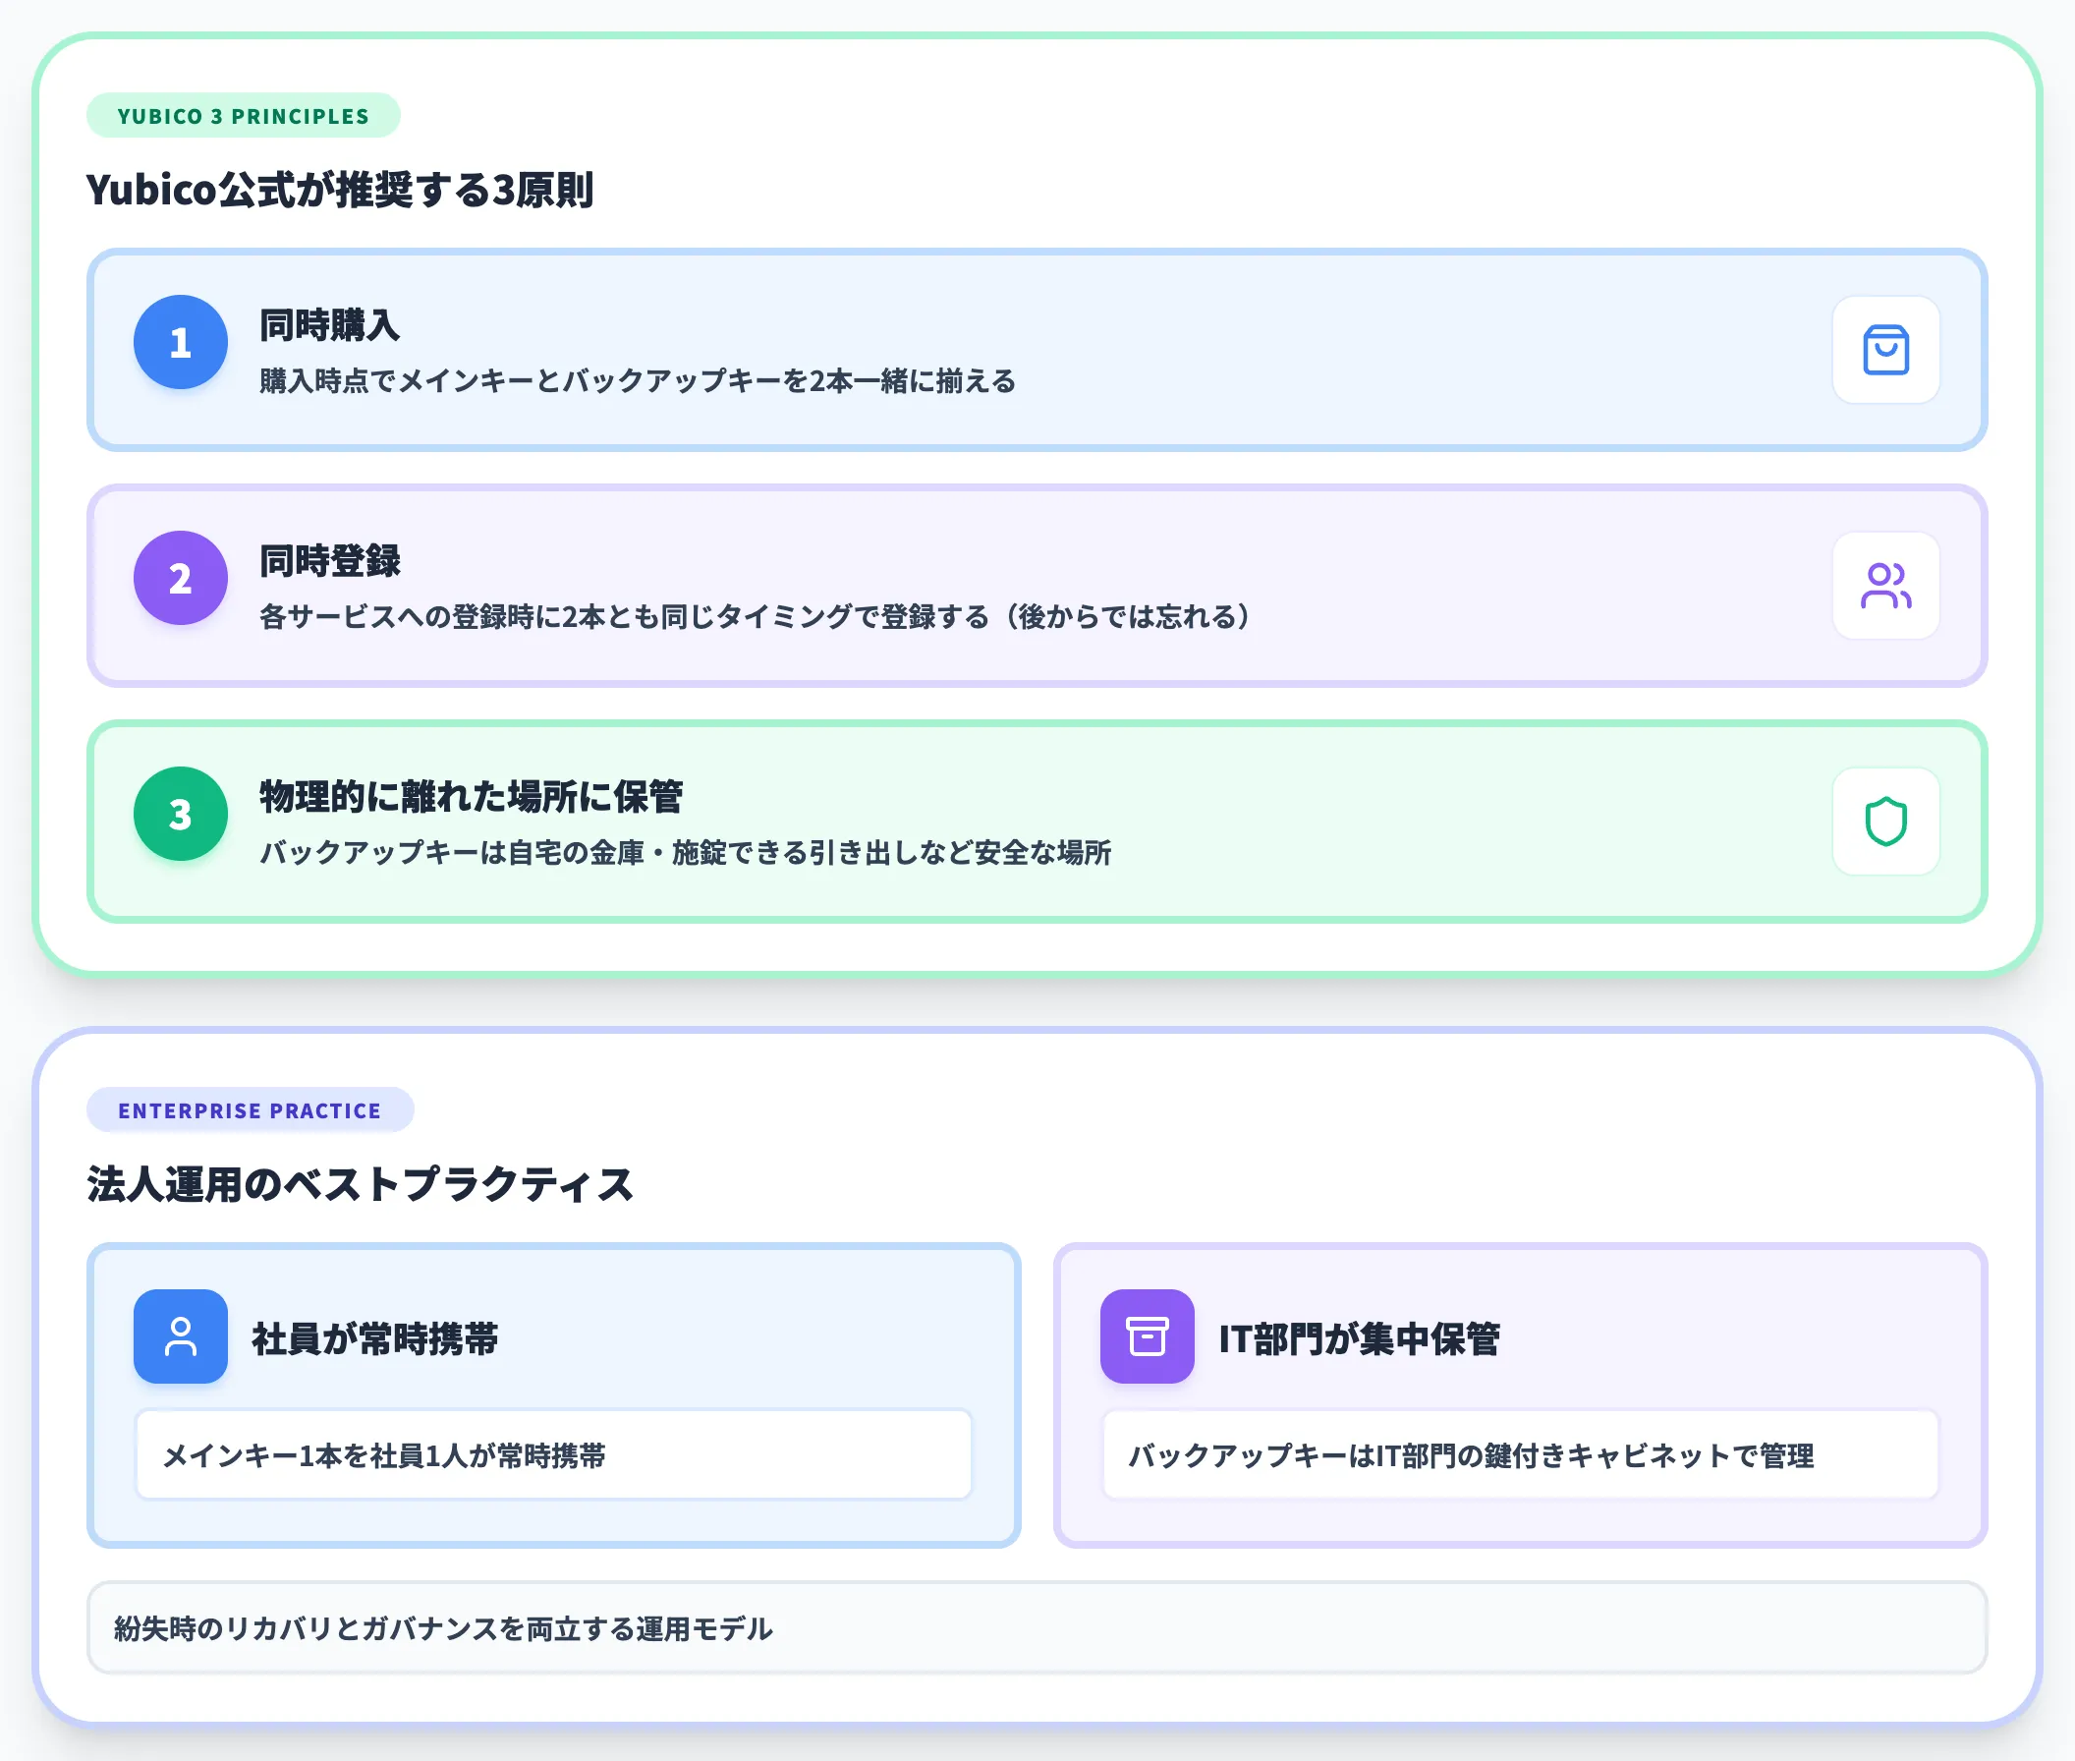Image resolution: width=2075 pixels, height=1761 pixels.
Task: Click the title IT部門が集中保管
Action: pyautogui.click(x=1360, y=1338)
